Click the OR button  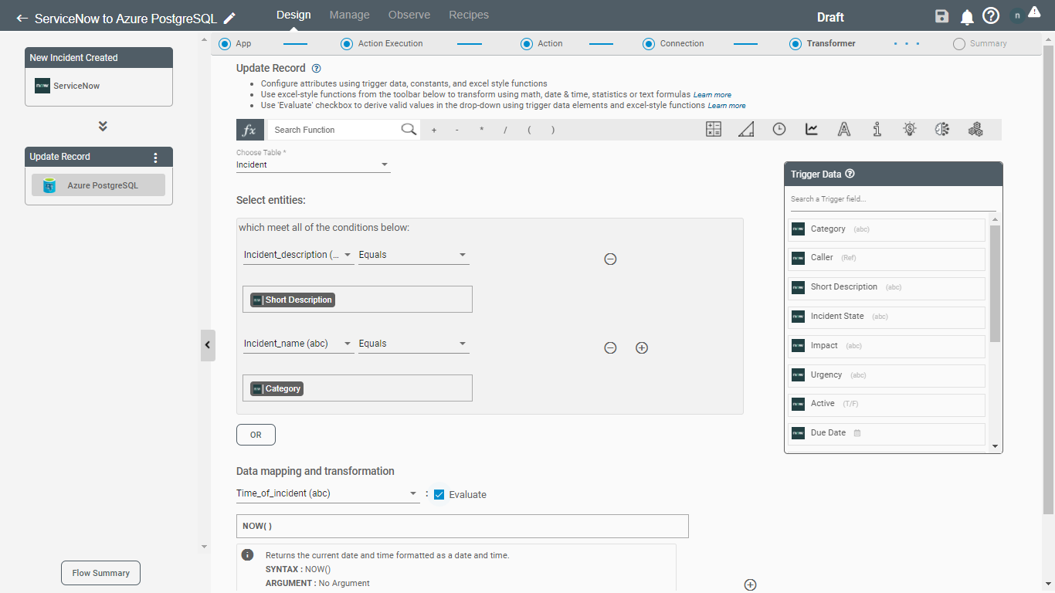point(256,435)
